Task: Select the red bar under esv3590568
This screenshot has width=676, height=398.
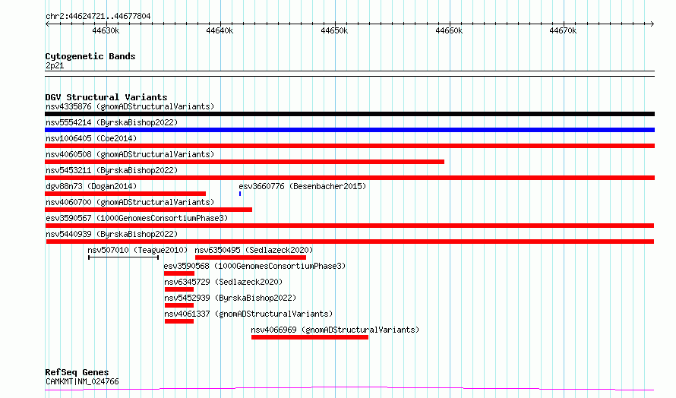Action: pos(179,273)
